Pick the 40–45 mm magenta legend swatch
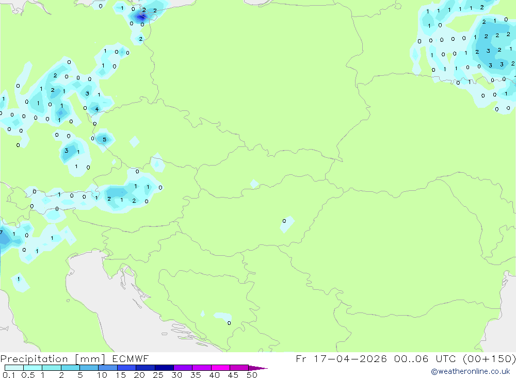Screen dimensions: 516x378 pyautogui.click(x=220, y=368)
